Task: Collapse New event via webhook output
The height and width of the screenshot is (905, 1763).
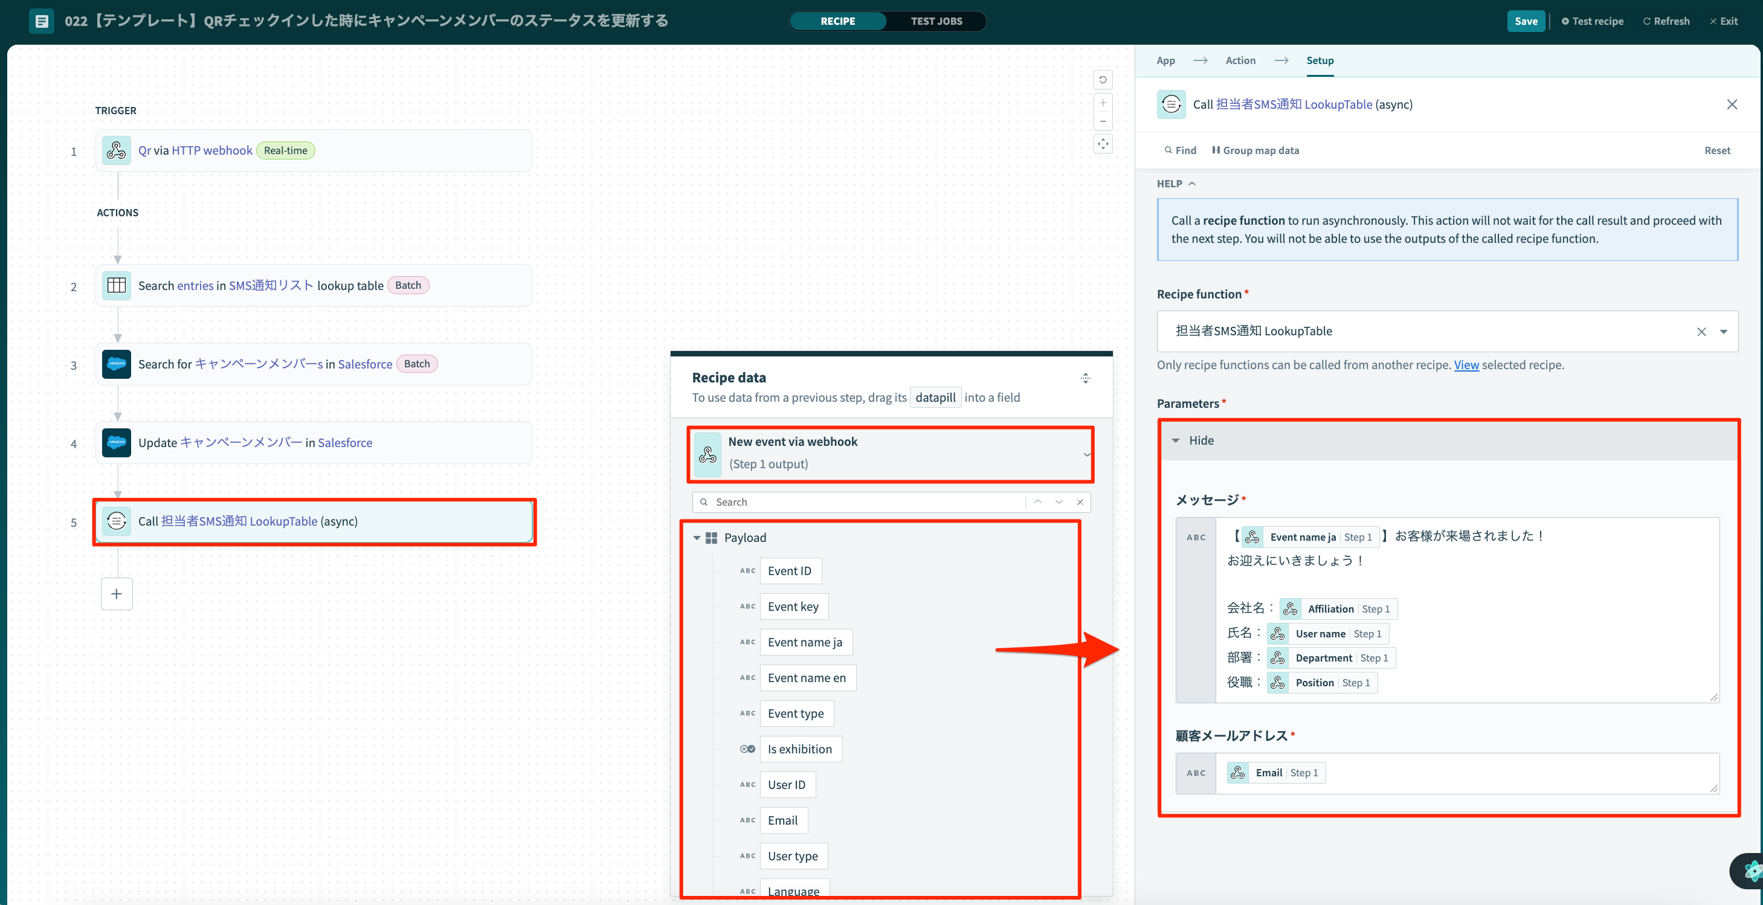Action: 1086,454
